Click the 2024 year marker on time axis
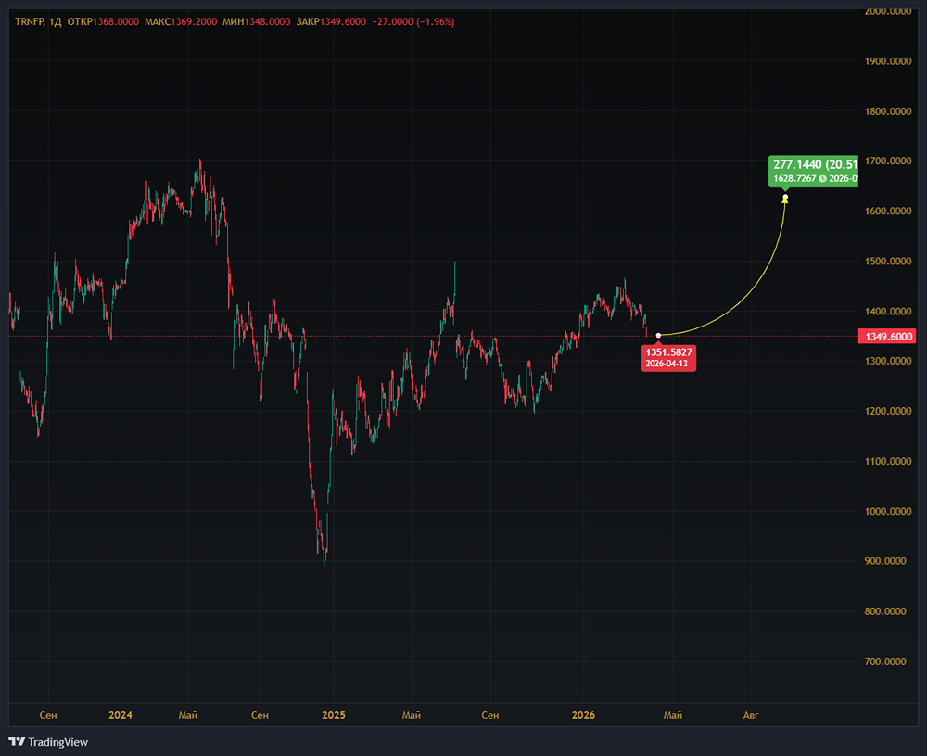Image resolution: width=927 pixels, height=756 pixels. [121, 715]
